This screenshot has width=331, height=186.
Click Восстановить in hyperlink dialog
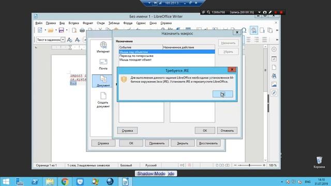pyautogui.click(x=208, y=143)
